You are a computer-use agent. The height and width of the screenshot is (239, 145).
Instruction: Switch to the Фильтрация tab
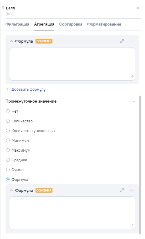(17, 24)
